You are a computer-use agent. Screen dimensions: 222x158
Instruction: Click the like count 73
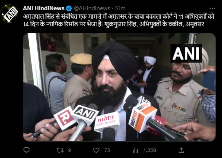(x=107, y=150)
